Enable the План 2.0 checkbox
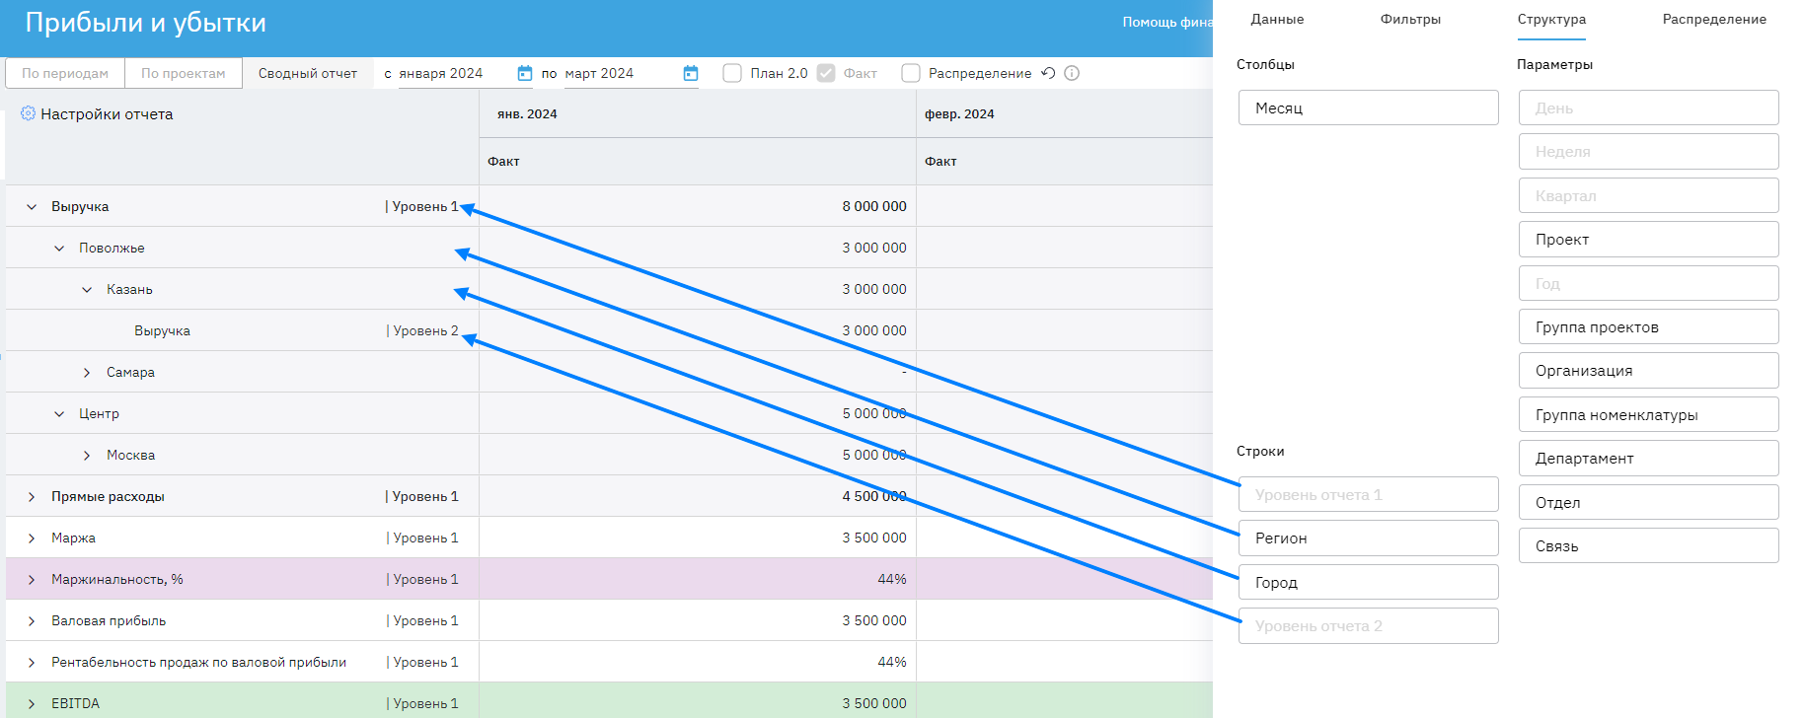This screenshot has width=1804, height=718. click(x=732, y=73)
